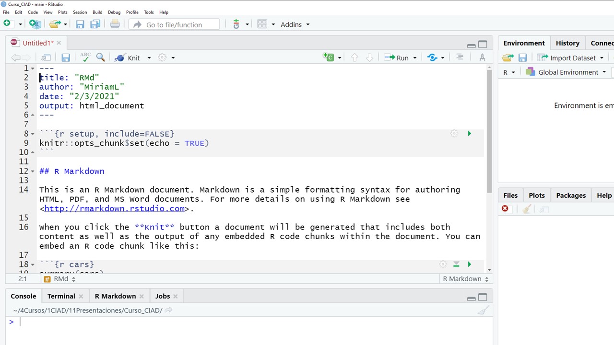Save workspace icon in Environment pane

(522, 57)
